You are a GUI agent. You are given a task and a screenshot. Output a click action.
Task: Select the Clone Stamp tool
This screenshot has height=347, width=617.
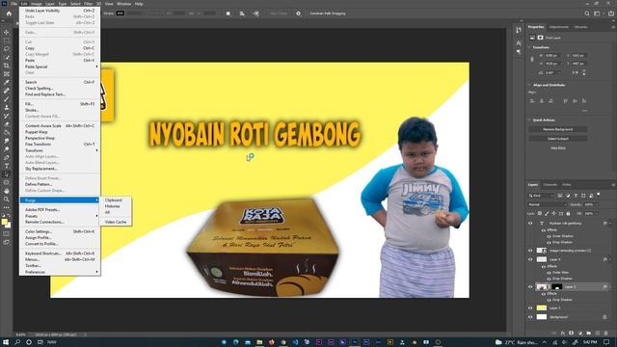coord(7,107)
